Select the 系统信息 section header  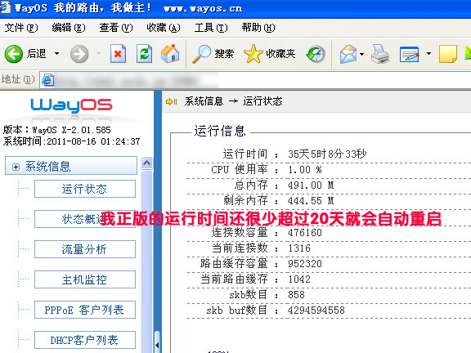coord(71,166)
